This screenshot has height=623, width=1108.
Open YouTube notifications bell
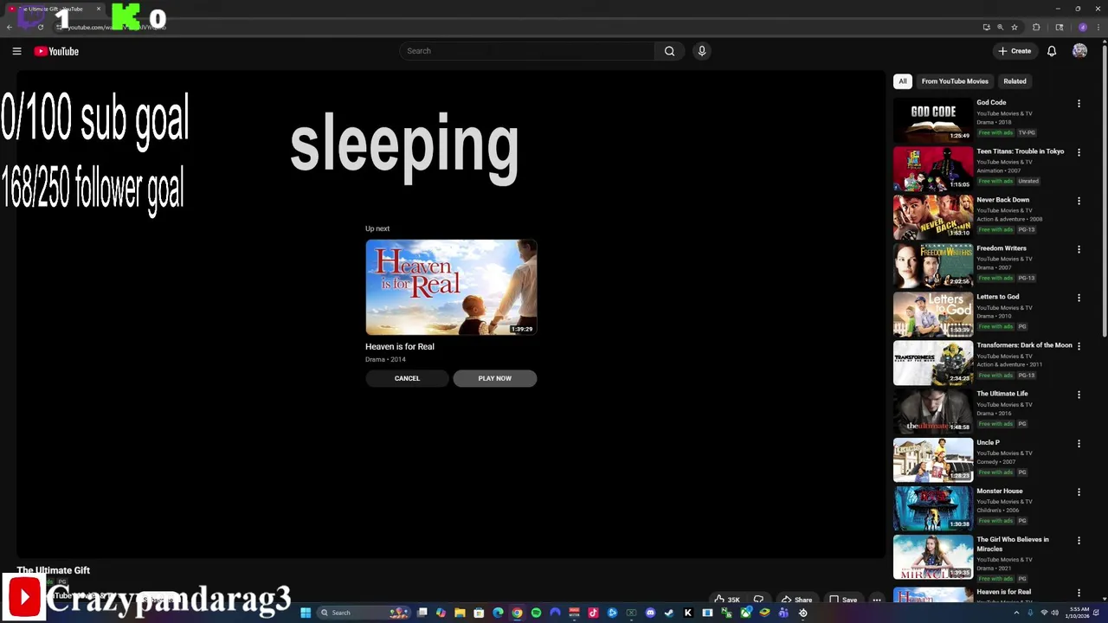pyautogui.click(x=1052, y=51)
